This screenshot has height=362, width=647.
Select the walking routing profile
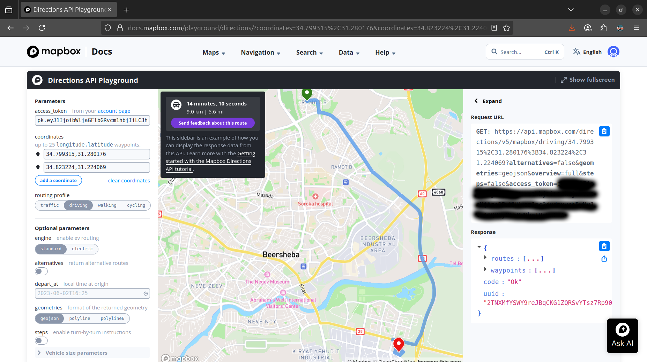107,205
